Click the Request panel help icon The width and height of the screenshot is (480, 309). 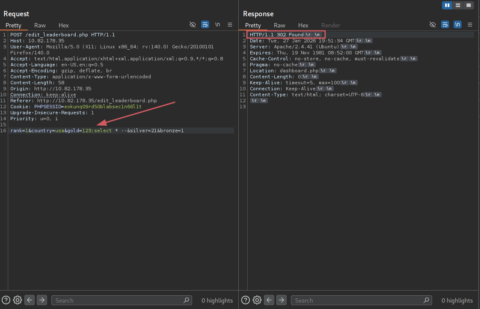[x=6, y=300]
